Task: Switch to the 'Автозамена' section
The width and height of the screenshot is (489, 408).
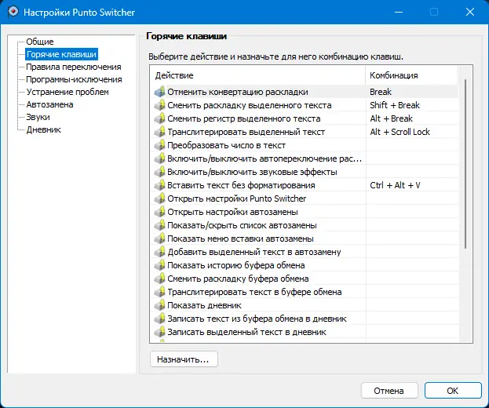Action: click(49, 104)
